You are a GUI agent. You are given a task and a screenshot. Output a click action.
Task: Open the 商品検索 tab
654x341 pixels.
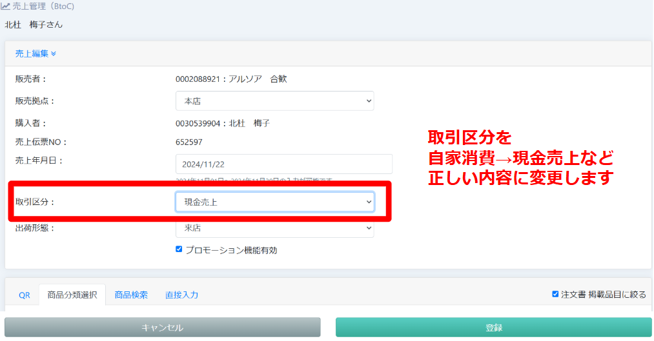[x=131, y=295]
